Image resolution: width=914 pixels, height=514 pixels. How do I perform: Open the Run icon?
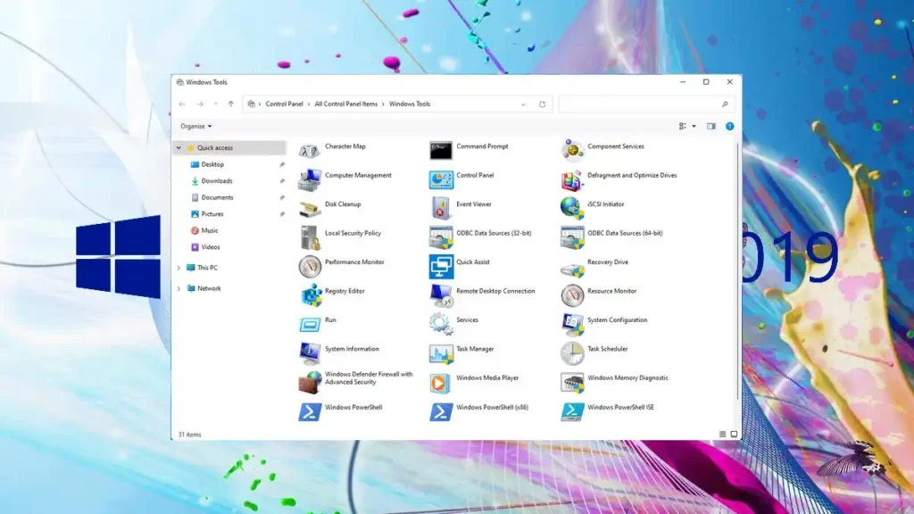[x=310, y=325]
